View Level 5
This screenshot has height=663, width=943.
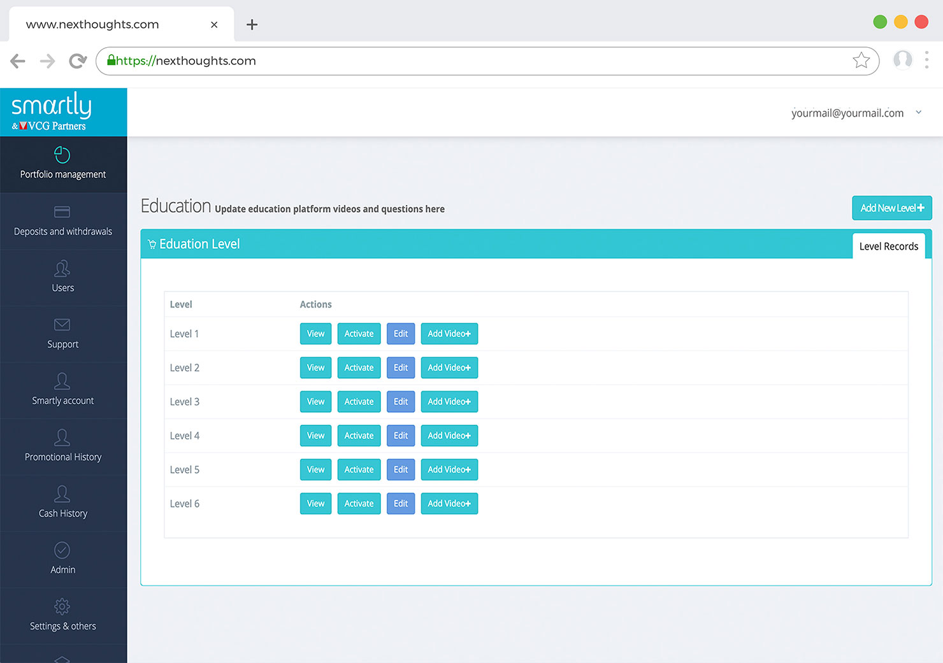point(315,469)
